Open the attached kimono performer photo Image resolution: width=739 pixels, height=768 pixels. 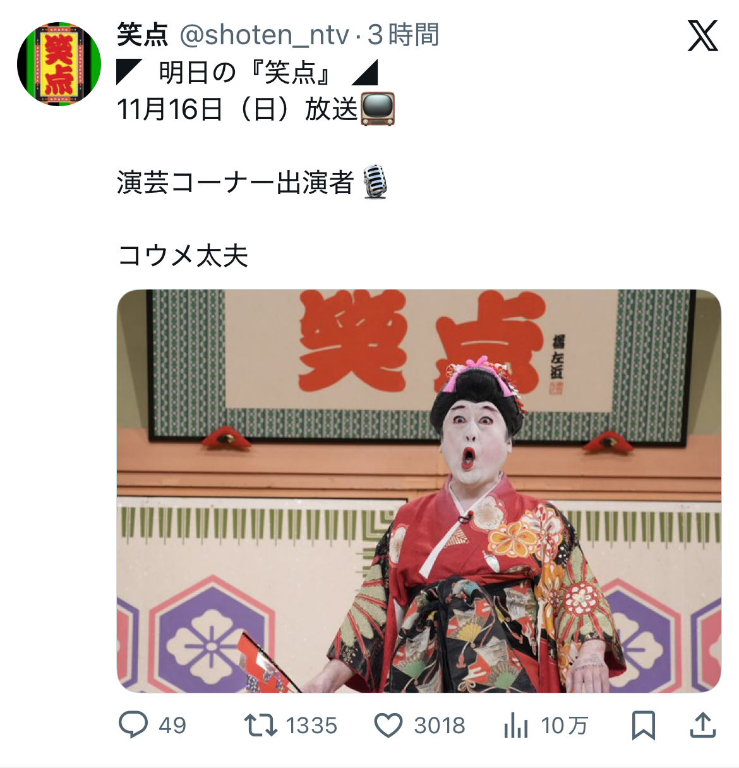[419, 491]
